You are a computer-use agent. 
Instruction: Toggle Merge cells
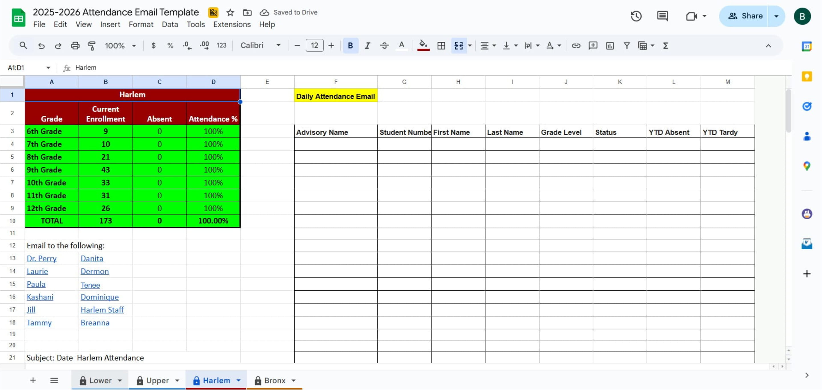tap(459, 46)
